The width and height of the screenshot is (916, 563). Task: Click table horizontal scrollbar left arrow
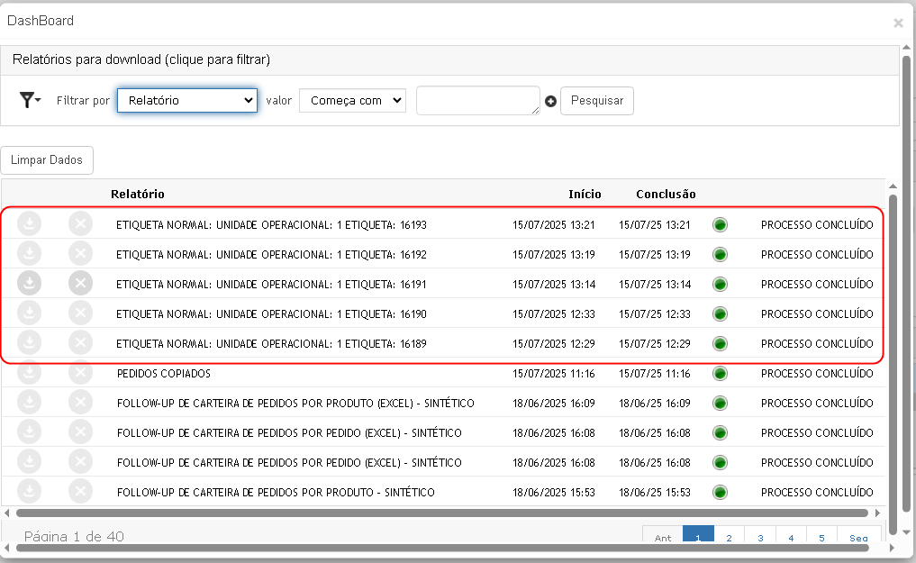(7, 513)
